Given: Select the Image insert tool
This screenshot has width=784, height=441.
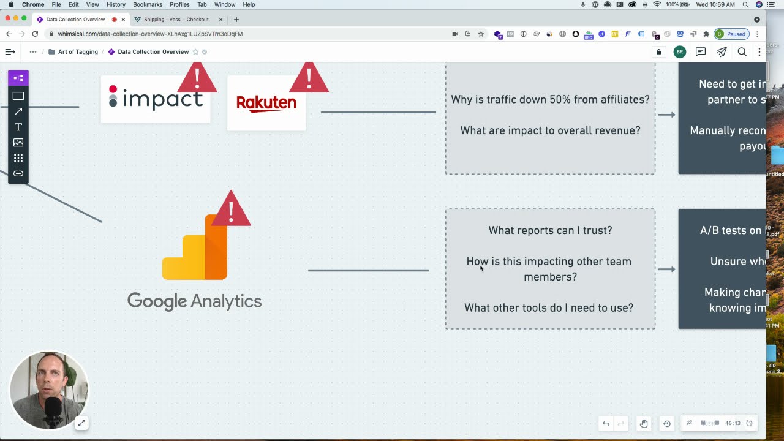Looking at the screenshot, I should [18, 143].
